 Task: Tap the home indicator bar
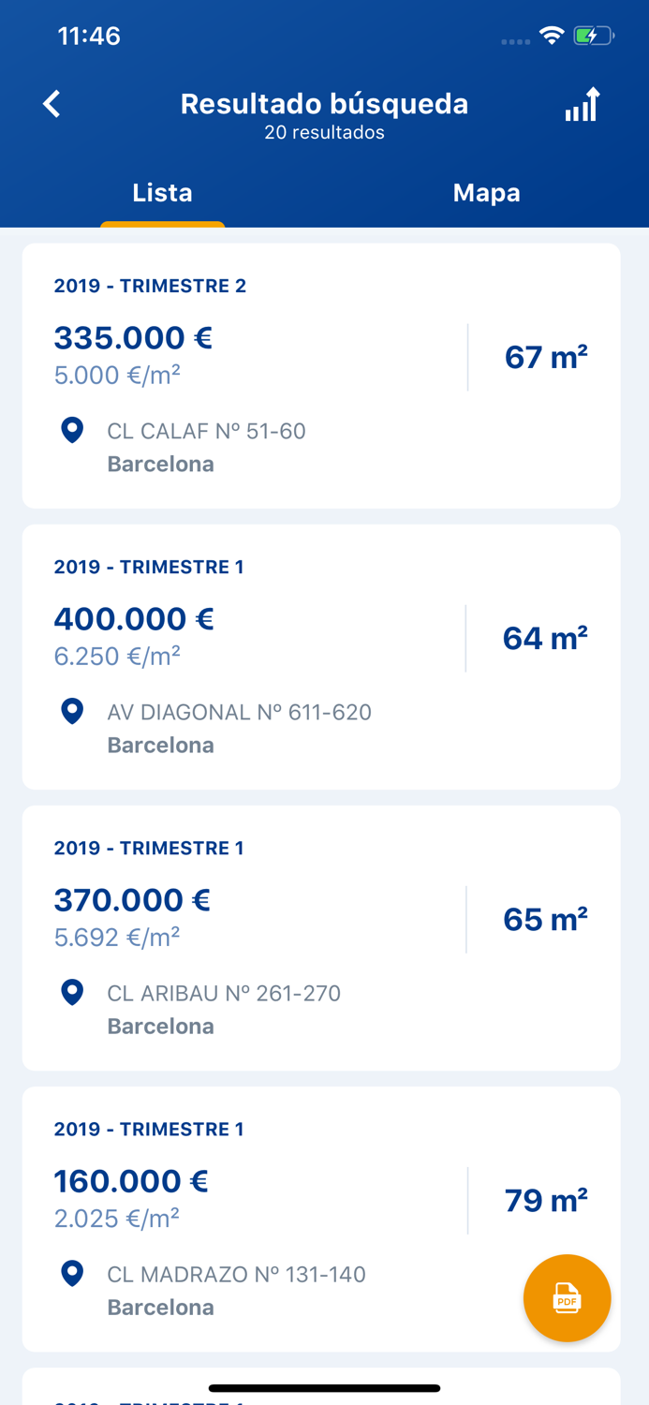324,1387
